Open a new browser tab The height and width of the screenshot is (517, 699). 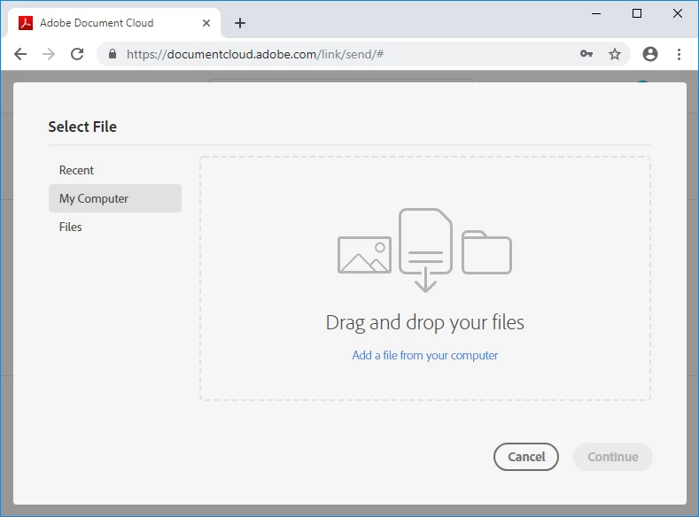coord(240,23)
